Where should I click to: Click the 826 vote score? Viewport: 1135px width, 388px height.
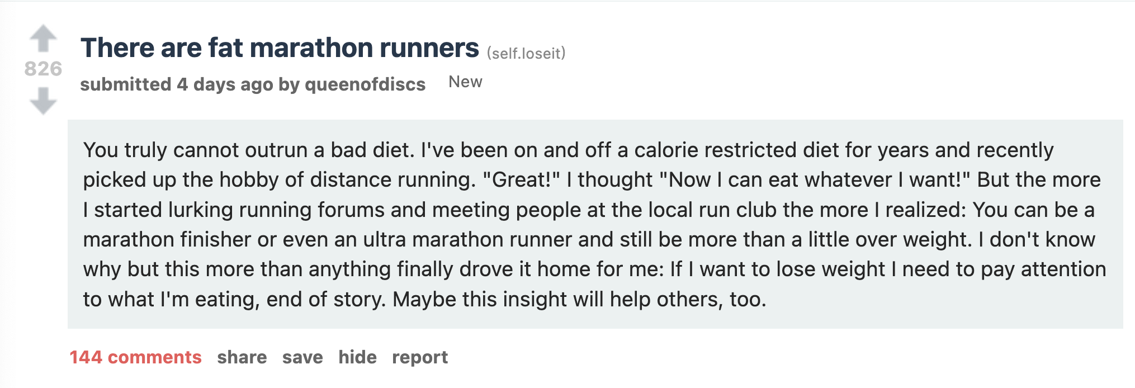pyautogui.click(x=43, y=69)
